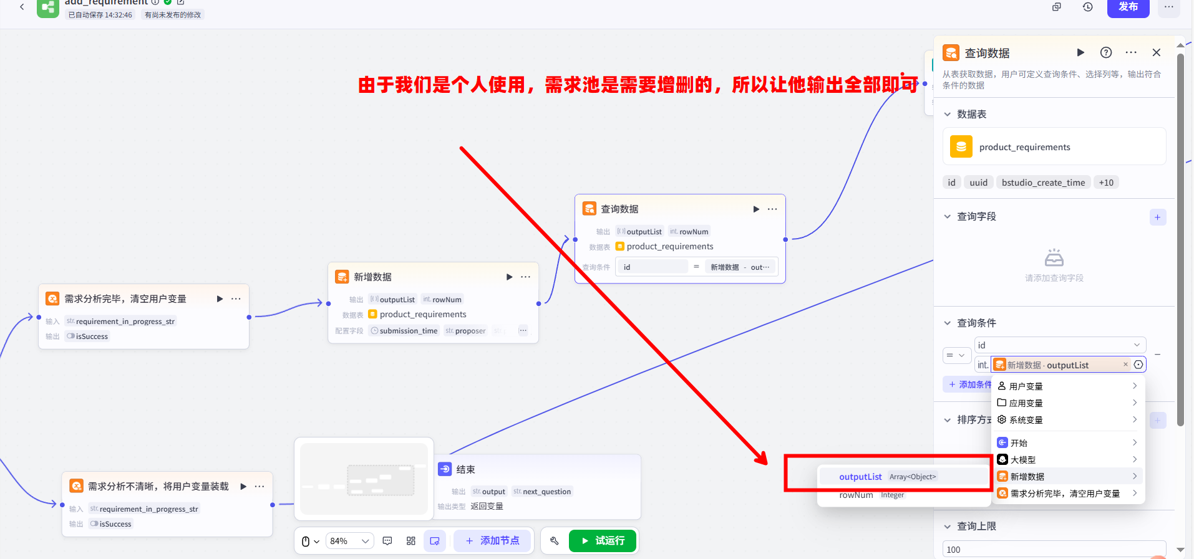Click the wrench debug icon in bottom toolbar
This screenshot has width=1194, height=559.
[554, 541]
